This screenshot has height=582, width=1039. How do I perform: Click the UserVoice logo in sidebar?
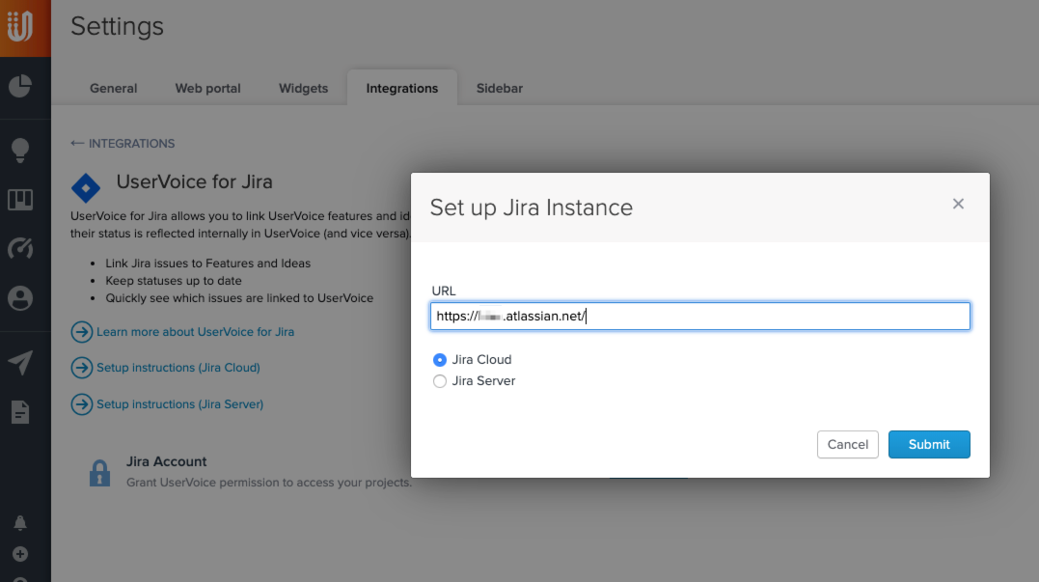coord(21,27)
